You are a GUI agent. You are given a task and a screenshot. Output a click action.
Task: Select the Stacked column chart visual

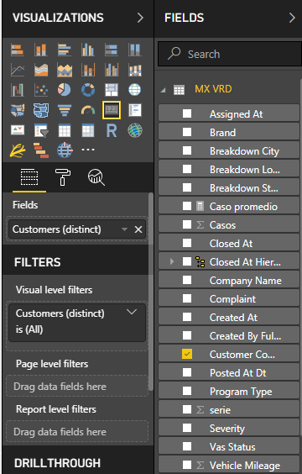(x=41, y=50)
